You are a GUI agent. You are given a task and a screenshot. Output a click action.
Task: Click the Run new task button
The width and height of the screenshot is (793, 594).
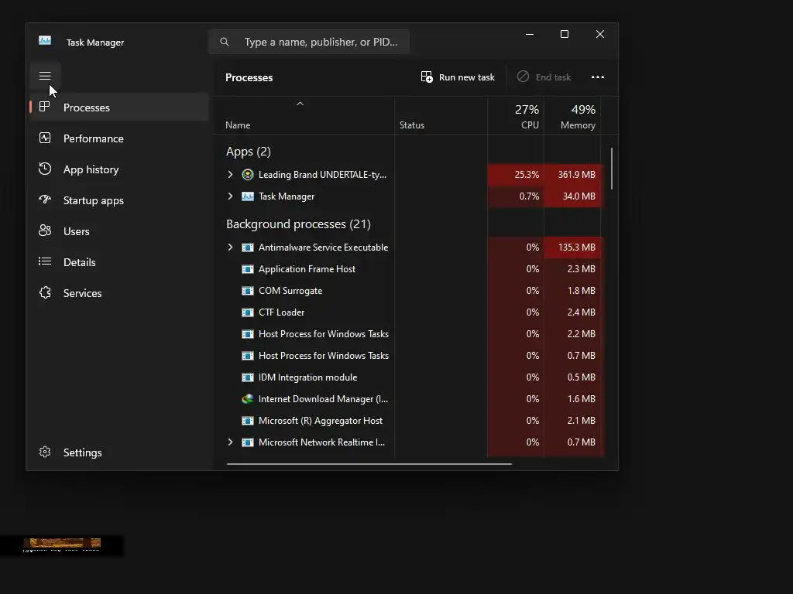(458, 77)
